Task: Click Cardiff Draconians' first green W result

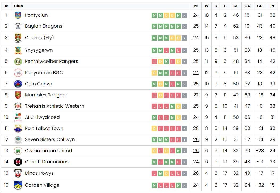Action: pyautogui.click(x=154, y=162)
